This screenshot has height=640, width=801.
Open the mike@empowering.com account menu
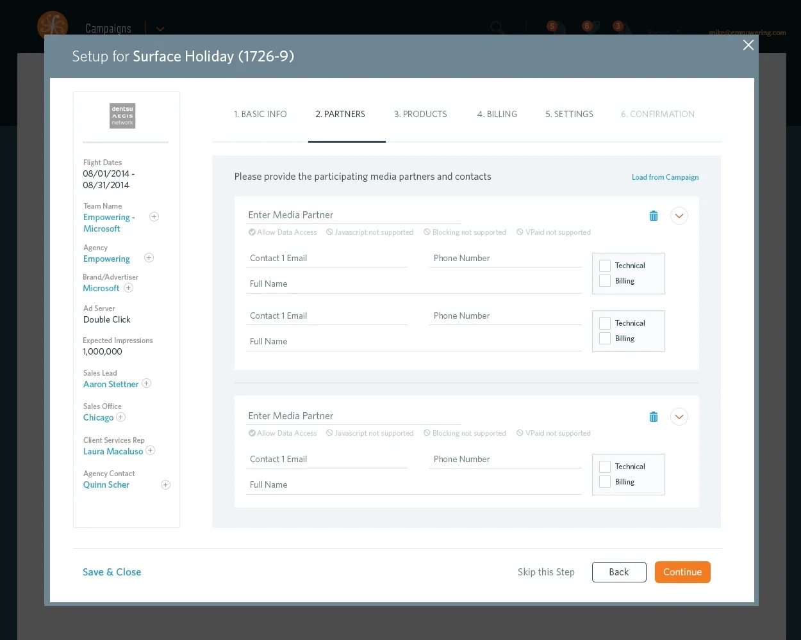[x=747, y=33]
